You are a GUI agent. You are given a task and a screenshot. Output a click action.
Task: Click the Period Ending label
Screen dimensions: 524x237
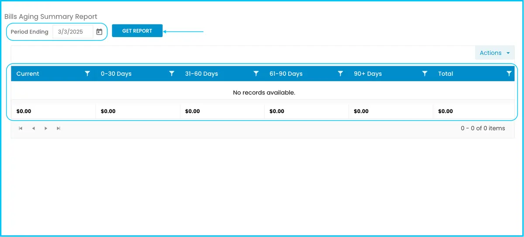(29, 32)
